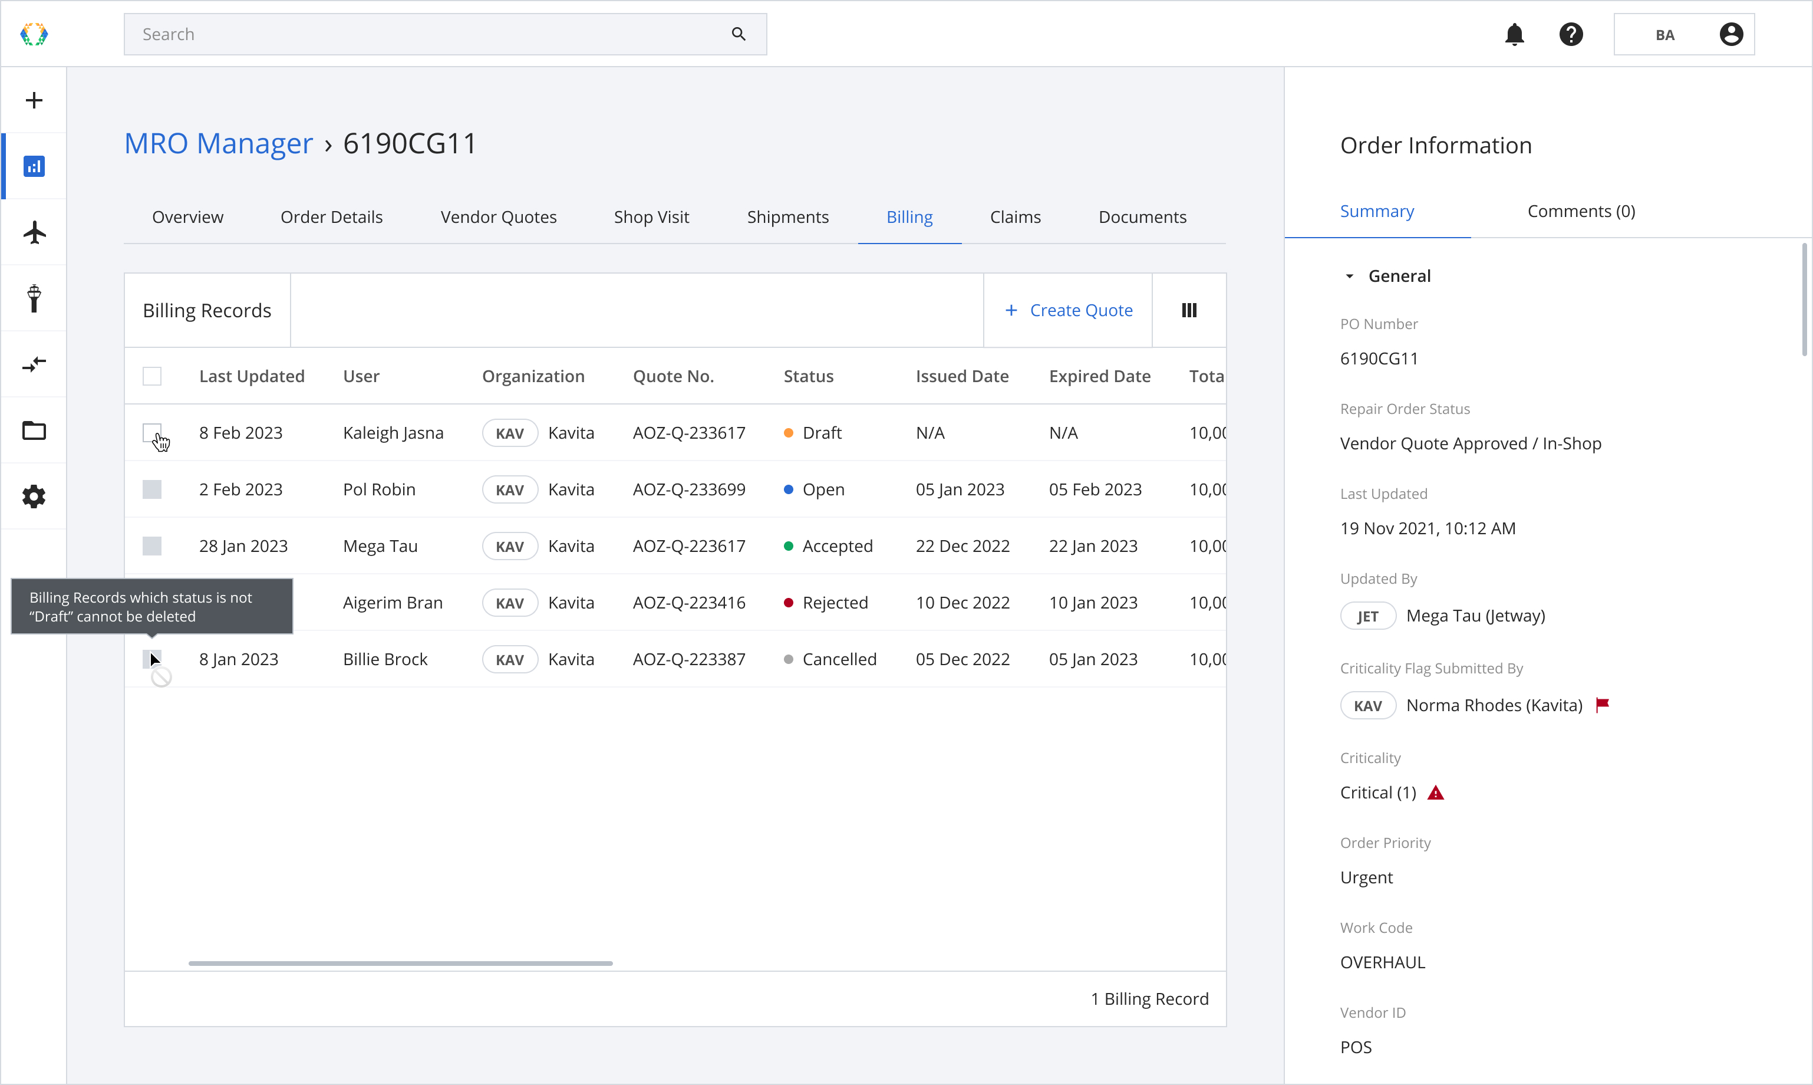Click the Order Information panel vertical scrollbar
The image size is (1813, 1085).
(1804, 300)
